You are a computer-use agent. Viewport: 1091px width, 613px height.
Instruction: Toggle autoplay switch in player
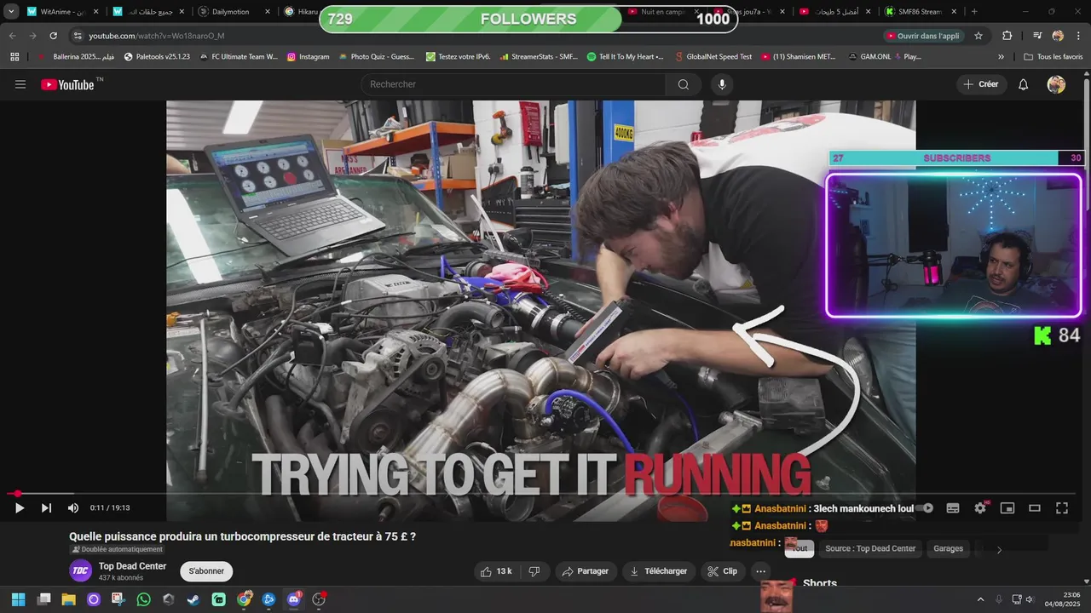click(x=926, y=508)
